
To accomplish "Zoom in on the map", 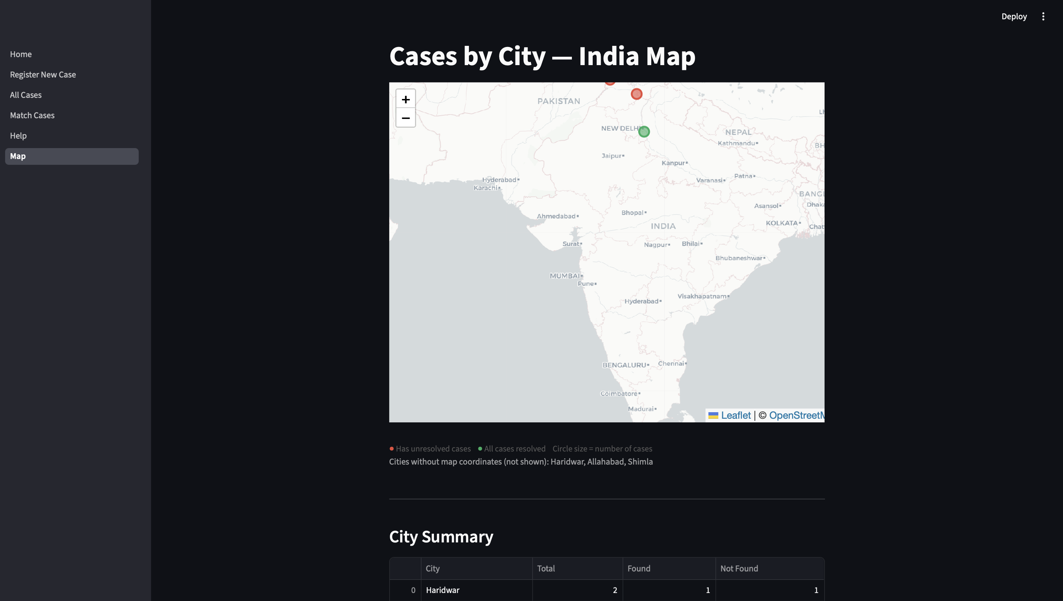I will click(x=405, y=99).
